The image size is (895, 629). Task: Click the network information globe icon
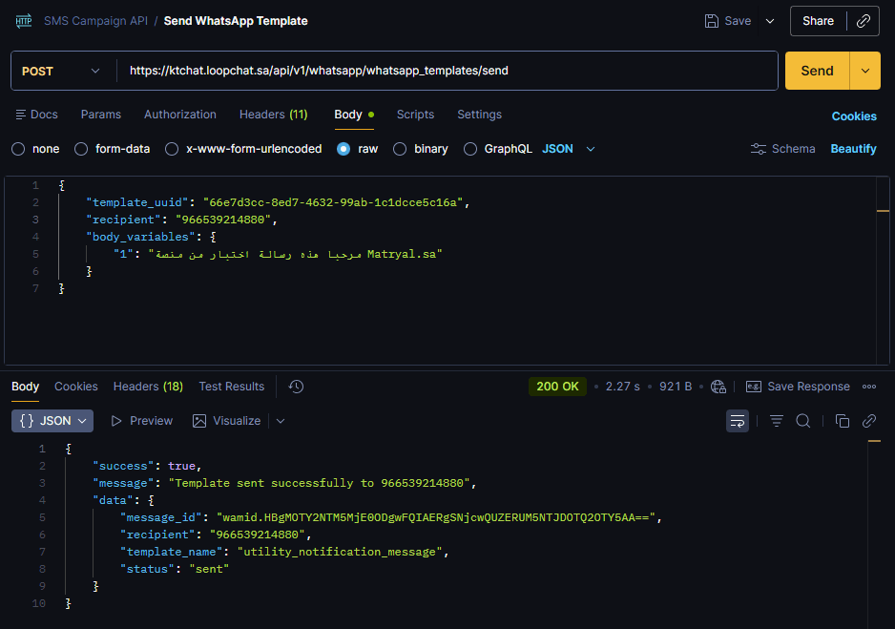click(718, 387)
